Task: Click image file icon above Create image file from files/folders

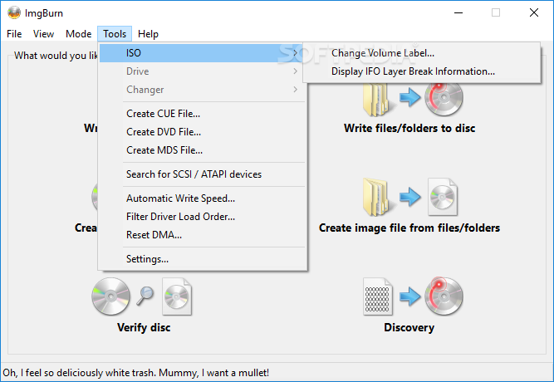Action: [x=443, y=197]
